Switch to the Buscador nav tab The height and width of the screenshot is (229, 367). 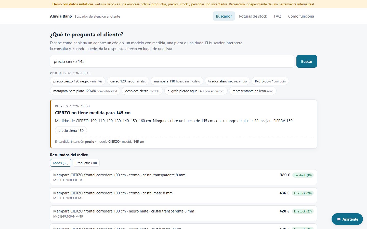pos(224,16)
